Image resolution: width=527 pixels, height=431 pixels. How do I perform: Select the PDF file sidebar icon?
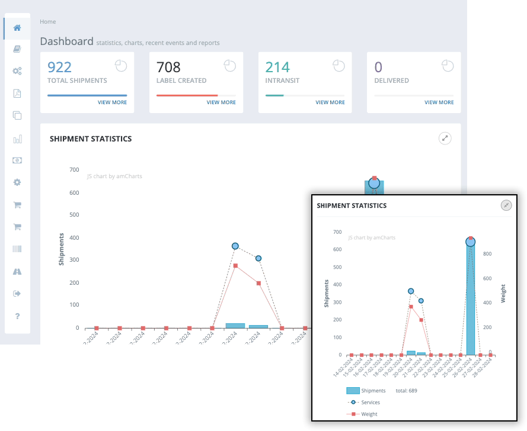coord(17,94)
